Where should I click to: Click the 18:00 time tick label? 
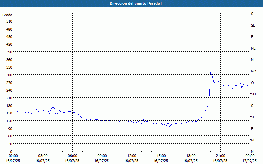(191, 156)
